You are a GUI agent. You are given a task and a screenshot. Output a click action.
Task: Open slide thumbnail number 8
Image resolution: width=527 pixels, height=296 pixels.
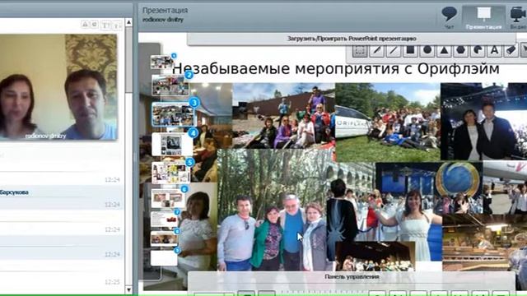point(164,239)
